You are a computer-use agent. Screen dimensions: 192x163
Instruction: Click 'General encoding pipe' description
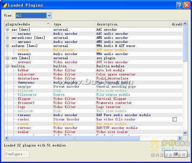coord(116,87)
